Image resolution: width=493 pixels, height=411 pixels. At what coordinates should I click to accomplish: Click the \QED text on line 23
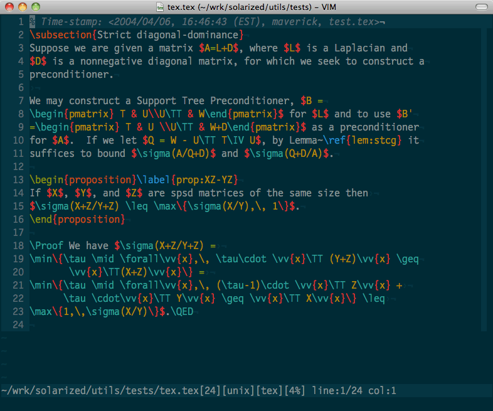pyautogui.click(x=187, y=311)
